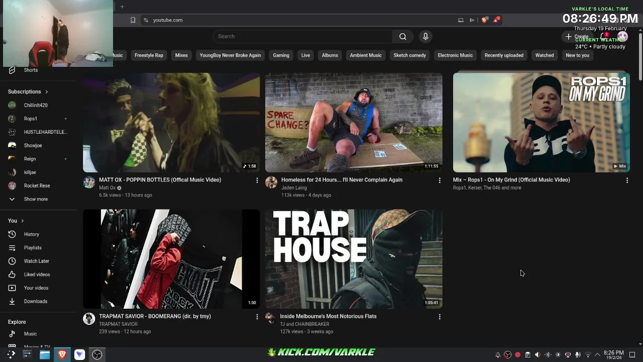The image size is (643, 362).
Task: Play the BOOMERANG video thumbnail
Action: point(171,258)
